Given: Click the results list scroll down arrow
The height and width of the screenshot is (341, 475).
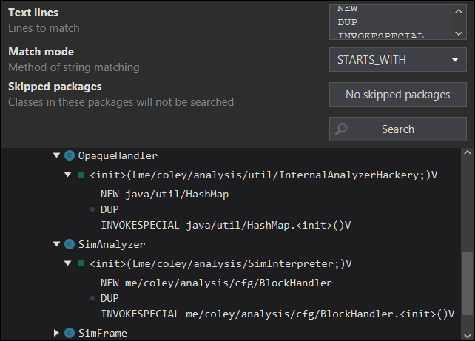Looking at the screenshot, I should click(x=468, y=336).
